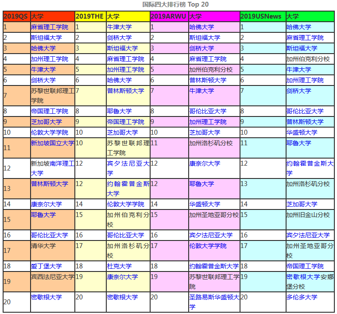
Task: Click 康奈尔大学 link at QS rank 14
Action: pyautogui.click(x=46, y=204)
